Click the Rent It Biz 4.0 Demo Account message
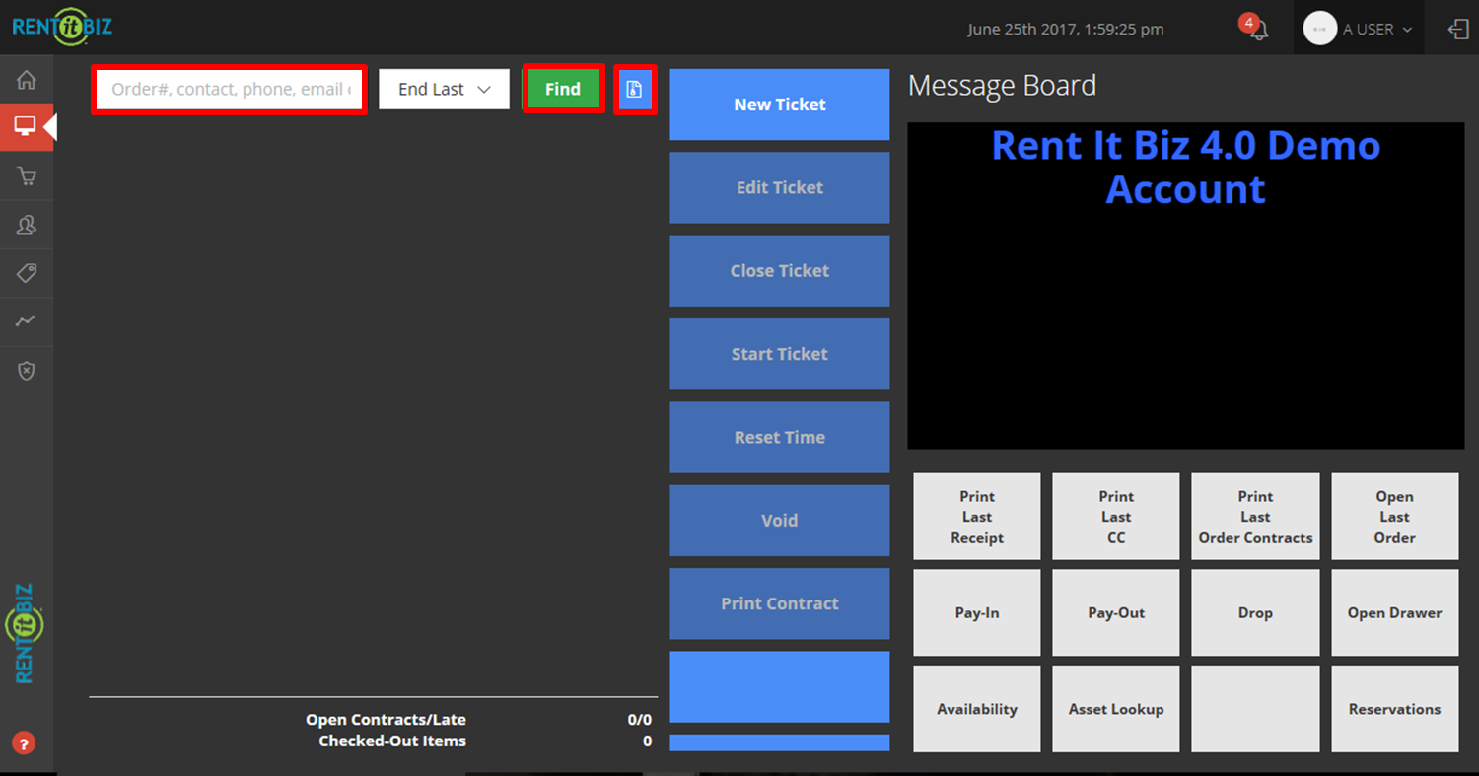Image resolution: width=1479 pixels, height=776 pixels. click(1185, 167)
